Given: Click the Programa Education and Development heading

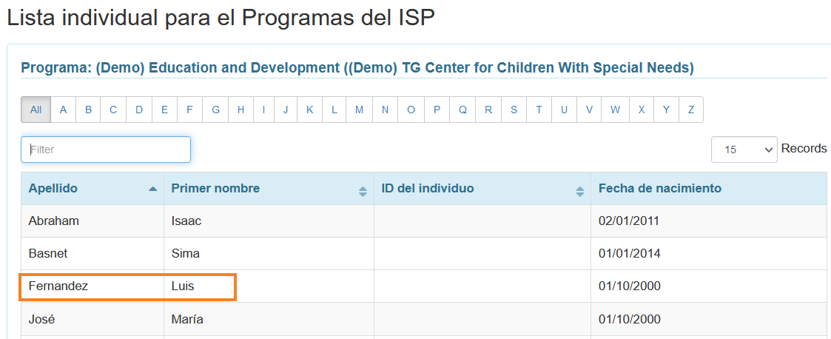Looking at the screenshot, I should [357, 68].
